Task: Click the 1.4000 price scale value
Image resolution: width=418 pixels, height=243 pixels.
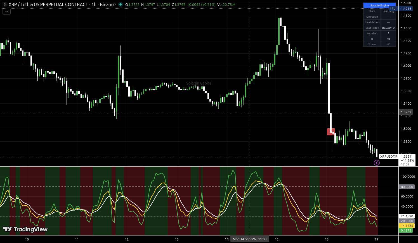Action: (x=406, y=66)
